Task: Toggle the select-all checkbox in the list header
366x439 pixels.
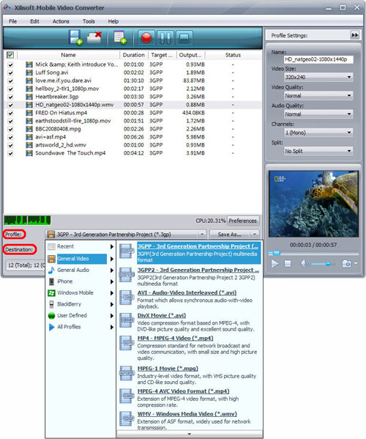Action: pyautogui.click(x=10, y=55)
